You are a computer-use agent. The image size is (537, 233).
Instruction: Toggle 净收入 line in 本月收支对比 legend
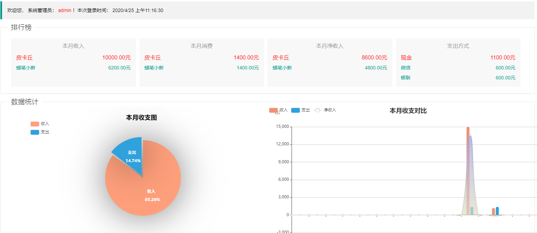tap(325, 110)
